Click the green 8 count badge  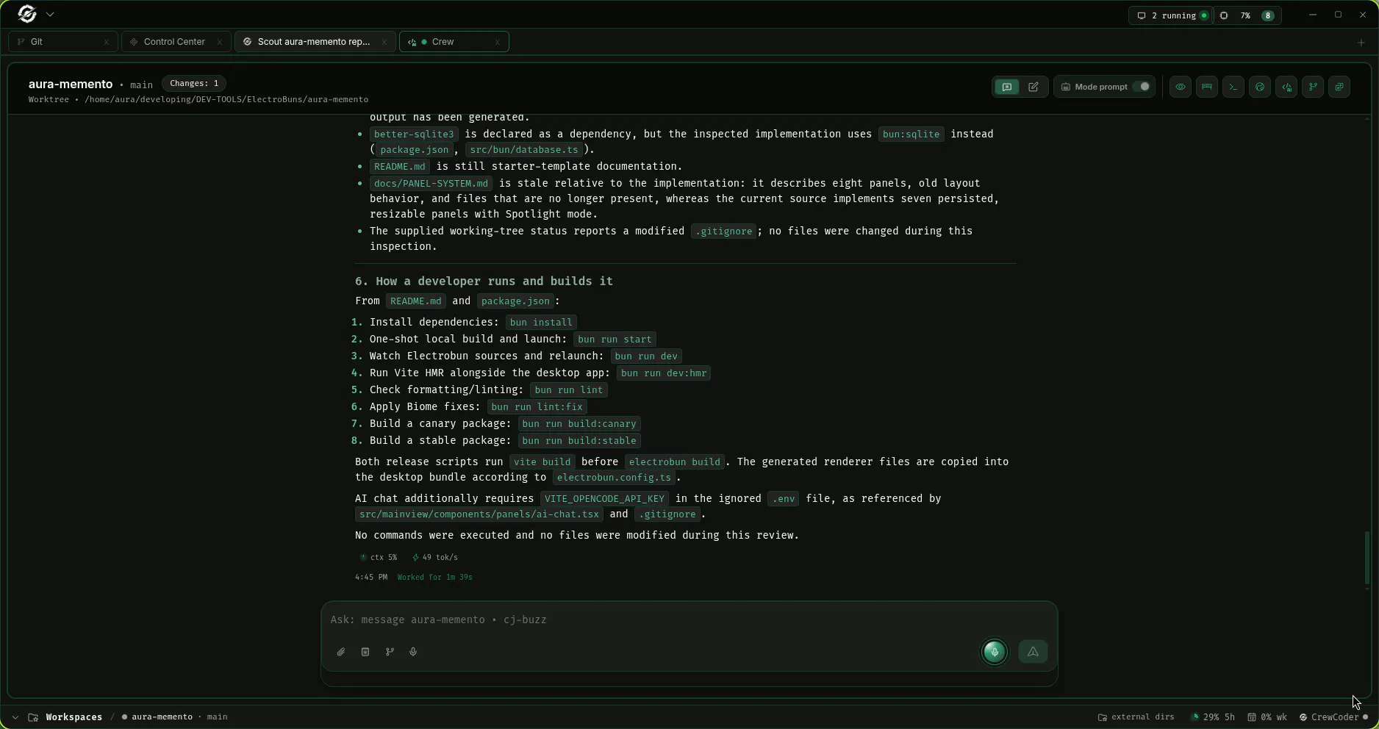point(1268,15)
